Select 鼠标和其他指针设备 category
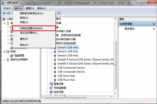Screen dimensions: 157x104 pos(66,39)
